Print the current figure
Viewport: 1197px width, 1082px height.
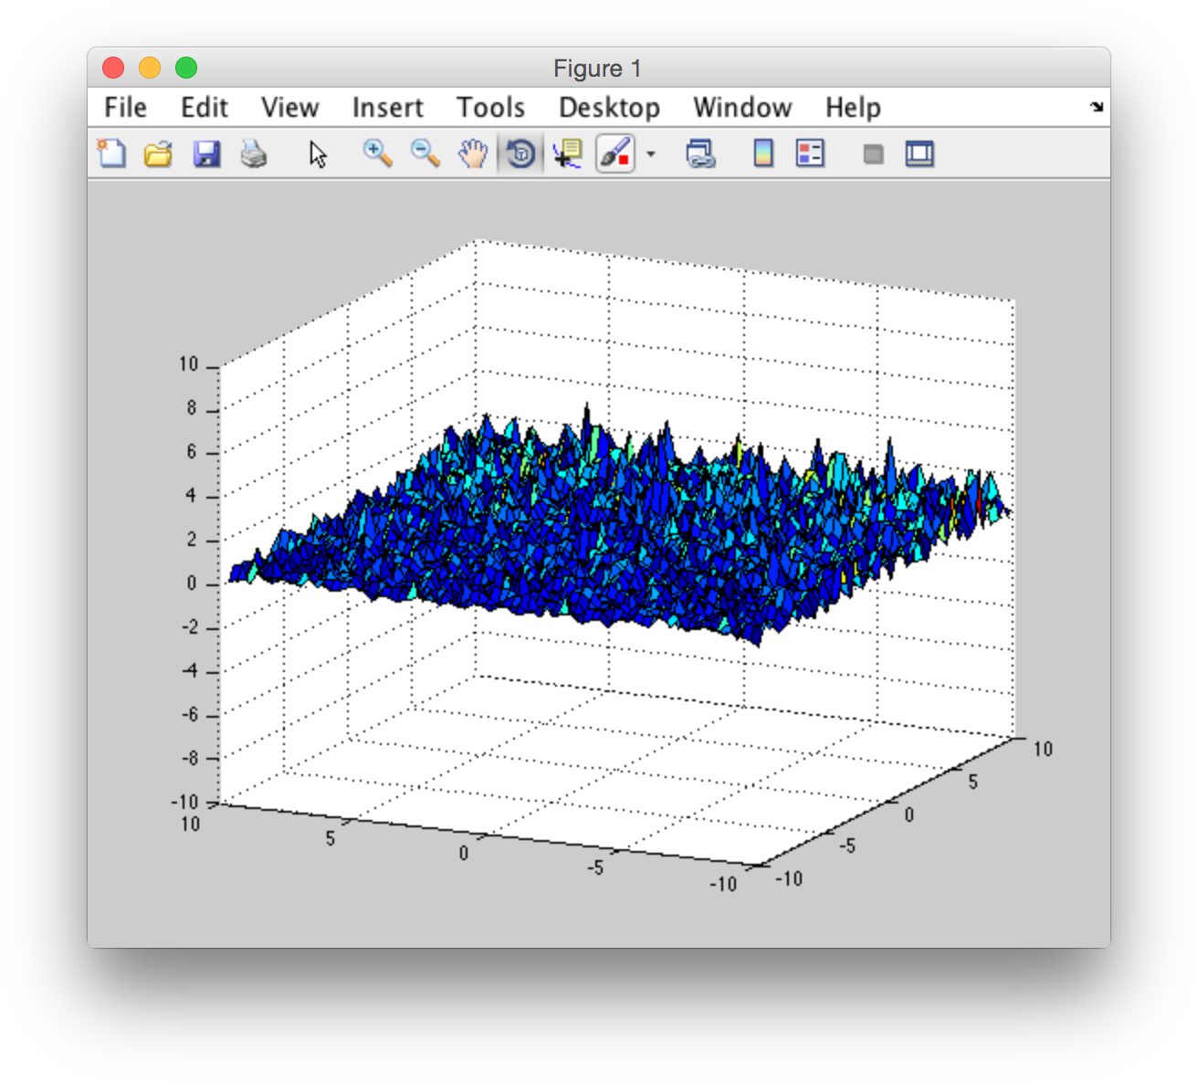254,153
